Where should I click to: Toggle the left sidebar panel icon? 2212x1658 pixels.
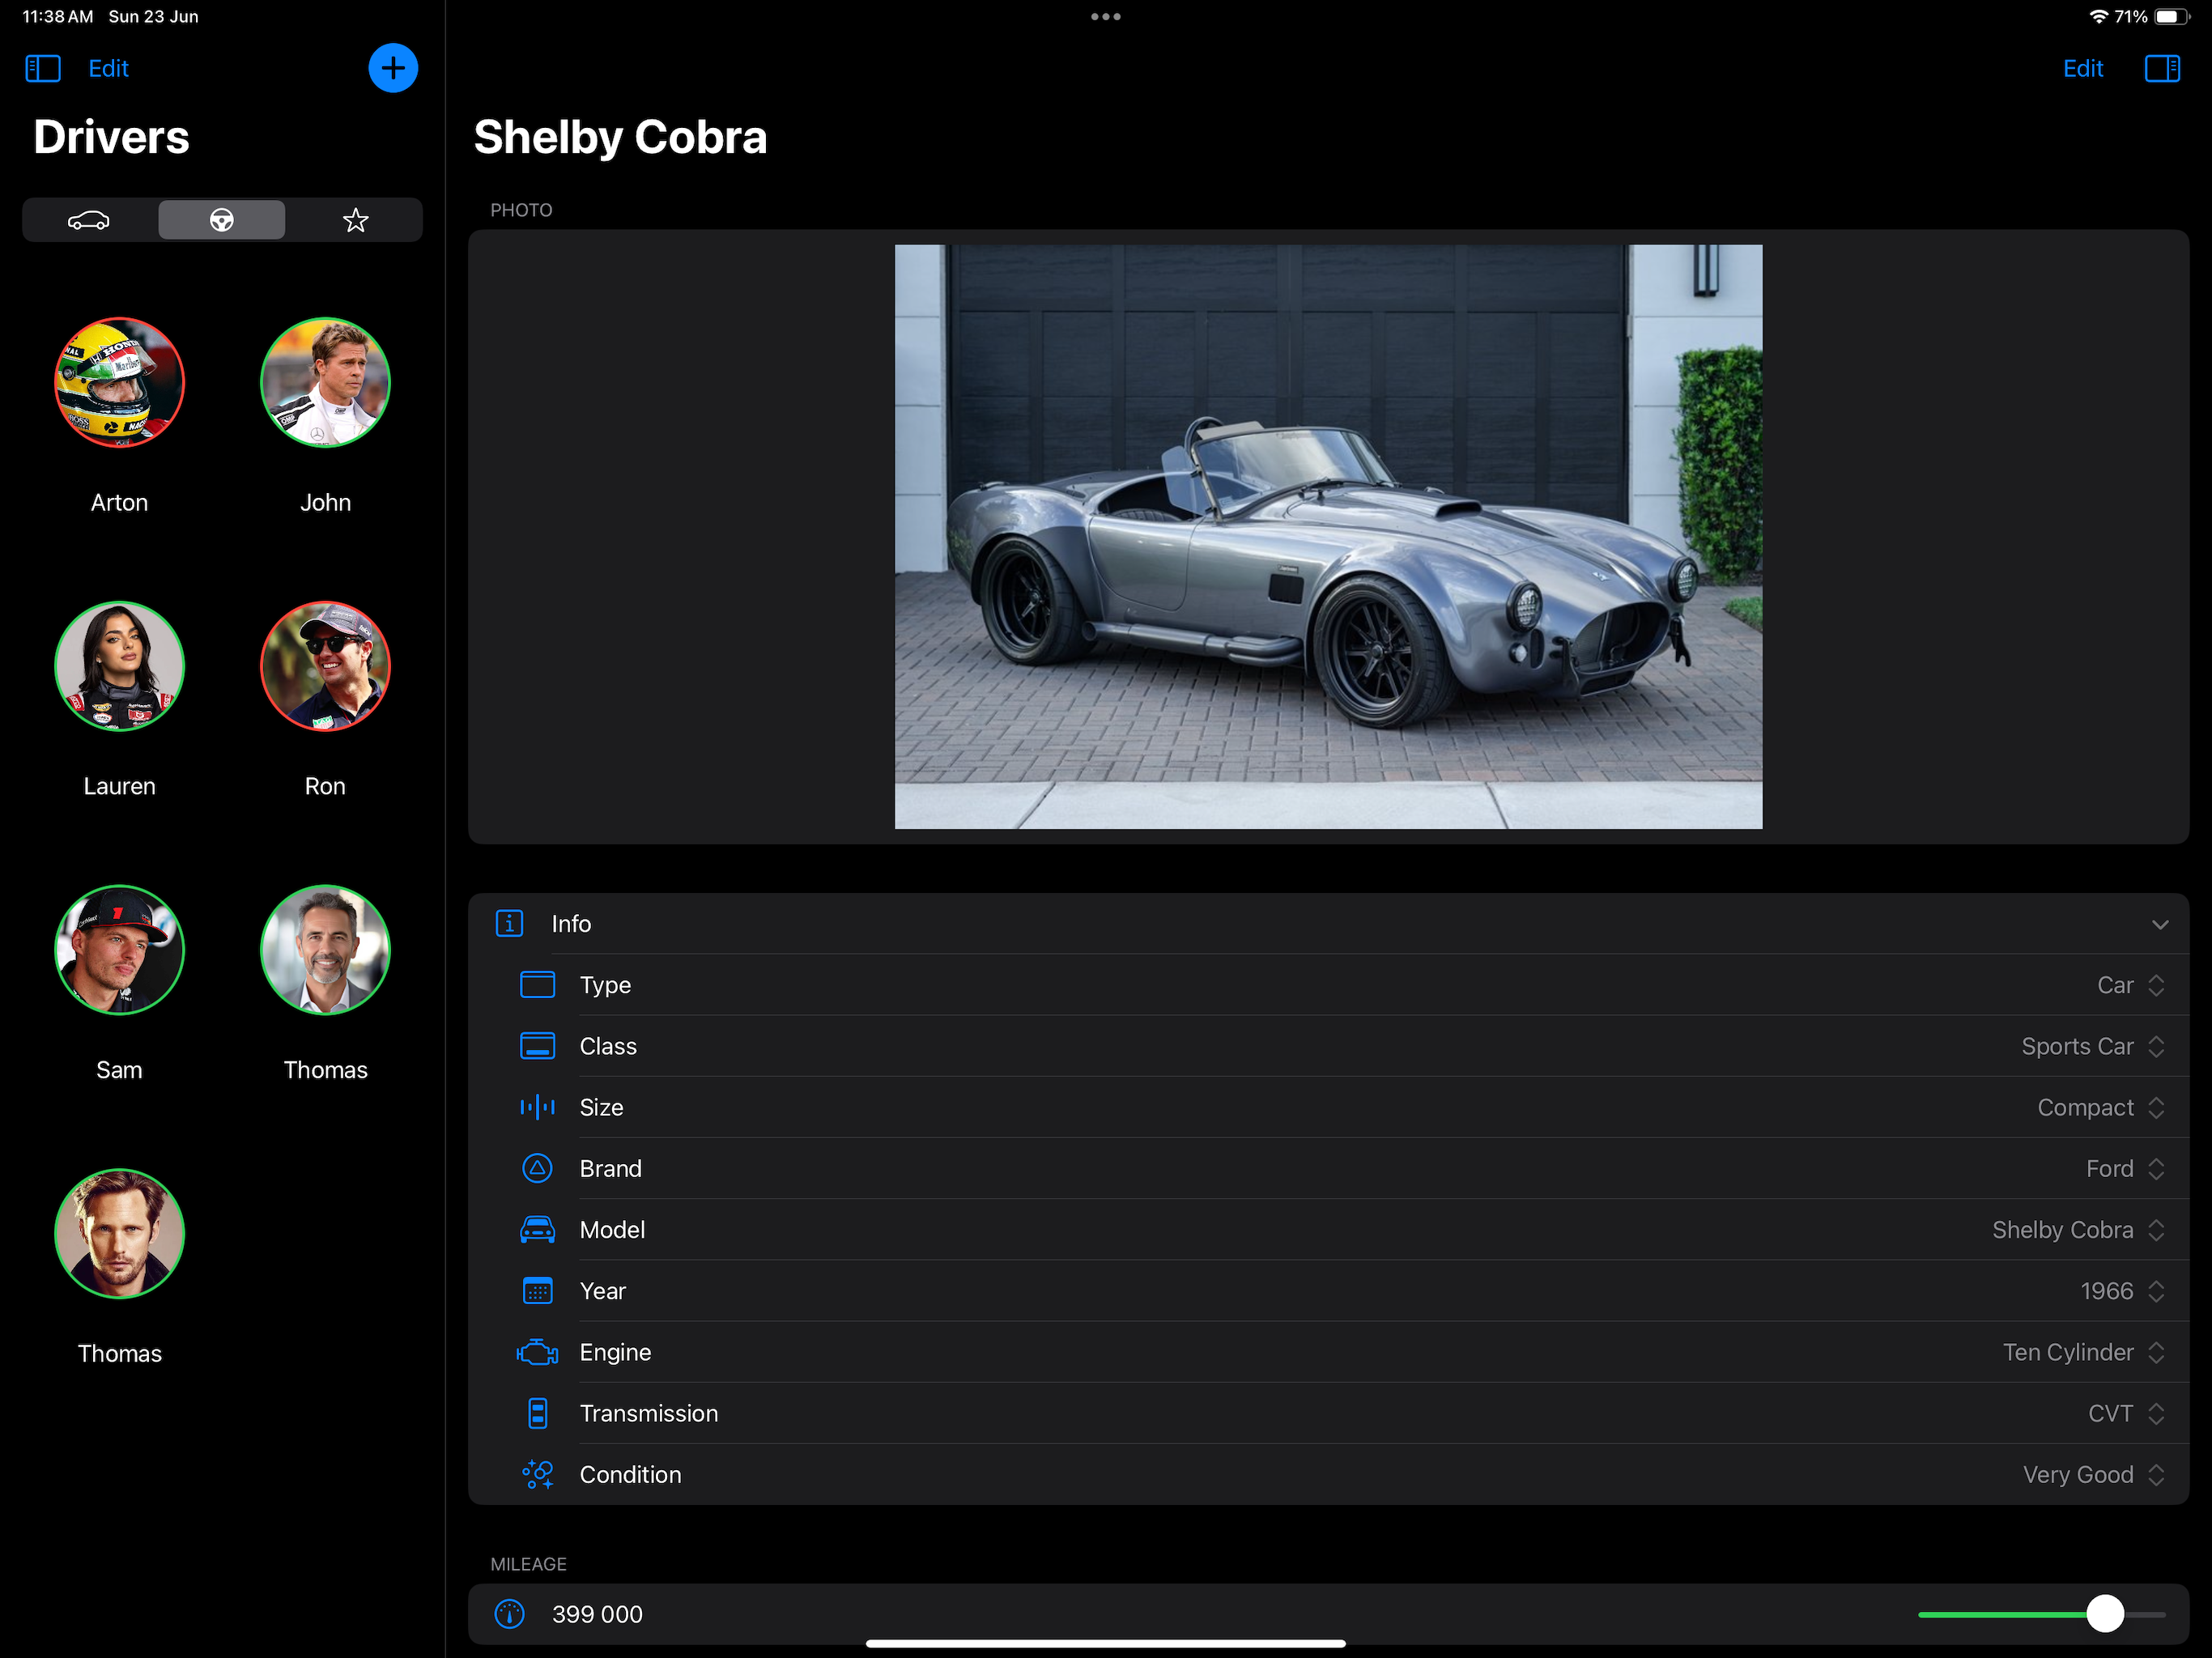(43, 68)
